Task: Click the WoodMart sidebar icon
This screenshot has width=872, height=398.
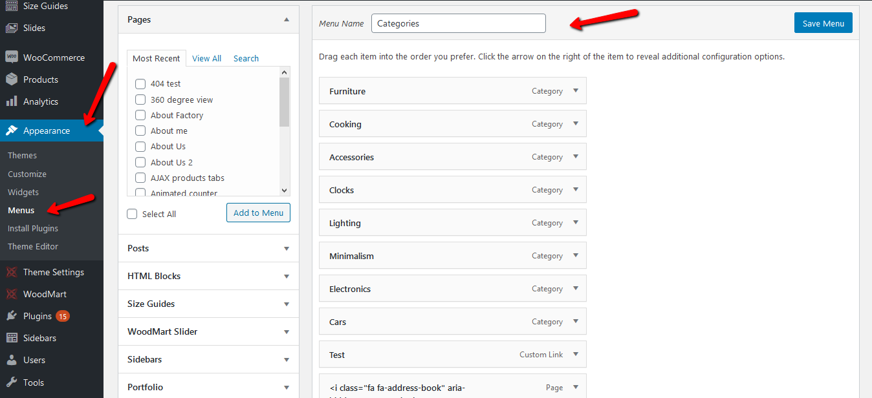Action: (12, 294)
